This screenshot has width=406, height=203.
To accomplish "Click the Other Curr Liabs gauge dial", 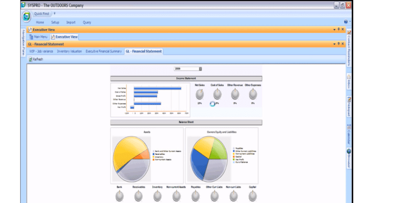I will [215, 196].
